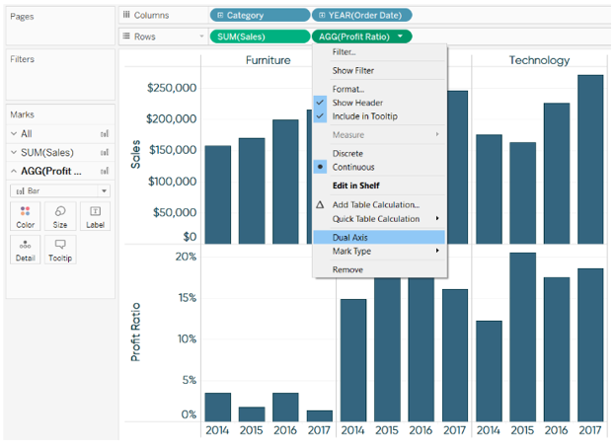Select Edit in Shelf menu entry

click(x=379, y=186)
